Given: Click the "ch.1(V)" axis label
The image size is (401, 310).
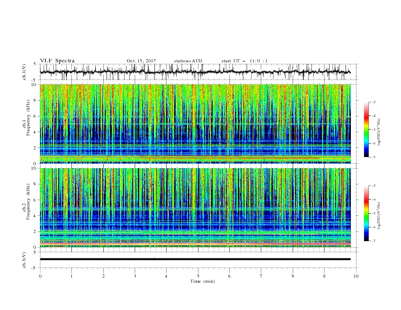Looking at the screenshot, I should coord(24,72).
